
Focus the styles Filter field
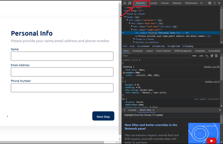[156, 56]
